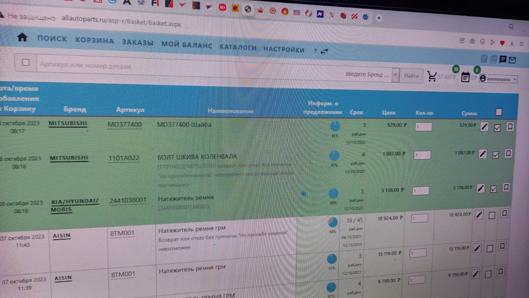This screenshot has height=298, width=529.
Task: Edit the 1101A022 row with pencil icon
Action: click(x=483, y=154)
